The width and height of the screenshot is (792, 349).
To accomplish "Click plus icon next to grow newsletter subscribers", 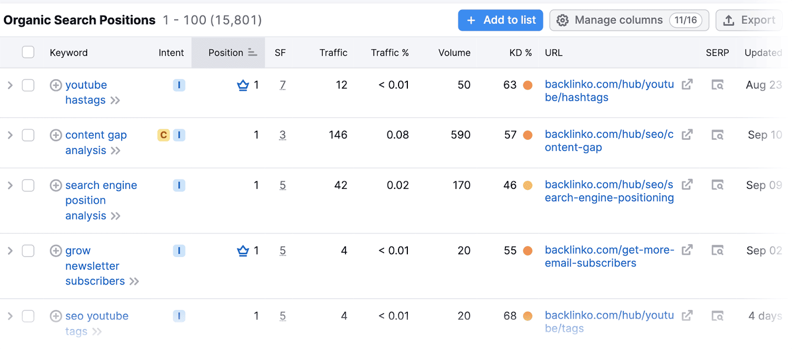I will (x=56, y=251).
